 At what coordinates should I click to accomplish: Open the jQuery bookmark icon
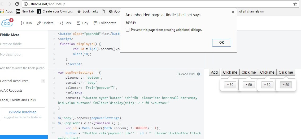pos(111,11)
